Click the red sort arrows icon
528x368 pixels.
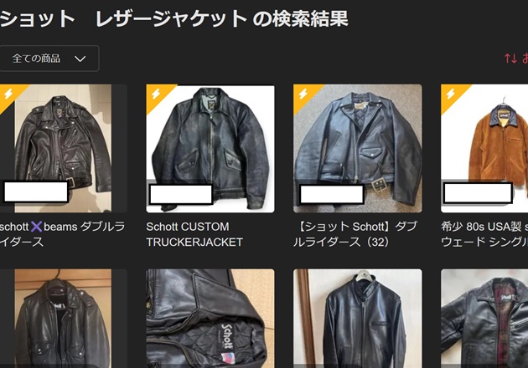click(510, 59)
